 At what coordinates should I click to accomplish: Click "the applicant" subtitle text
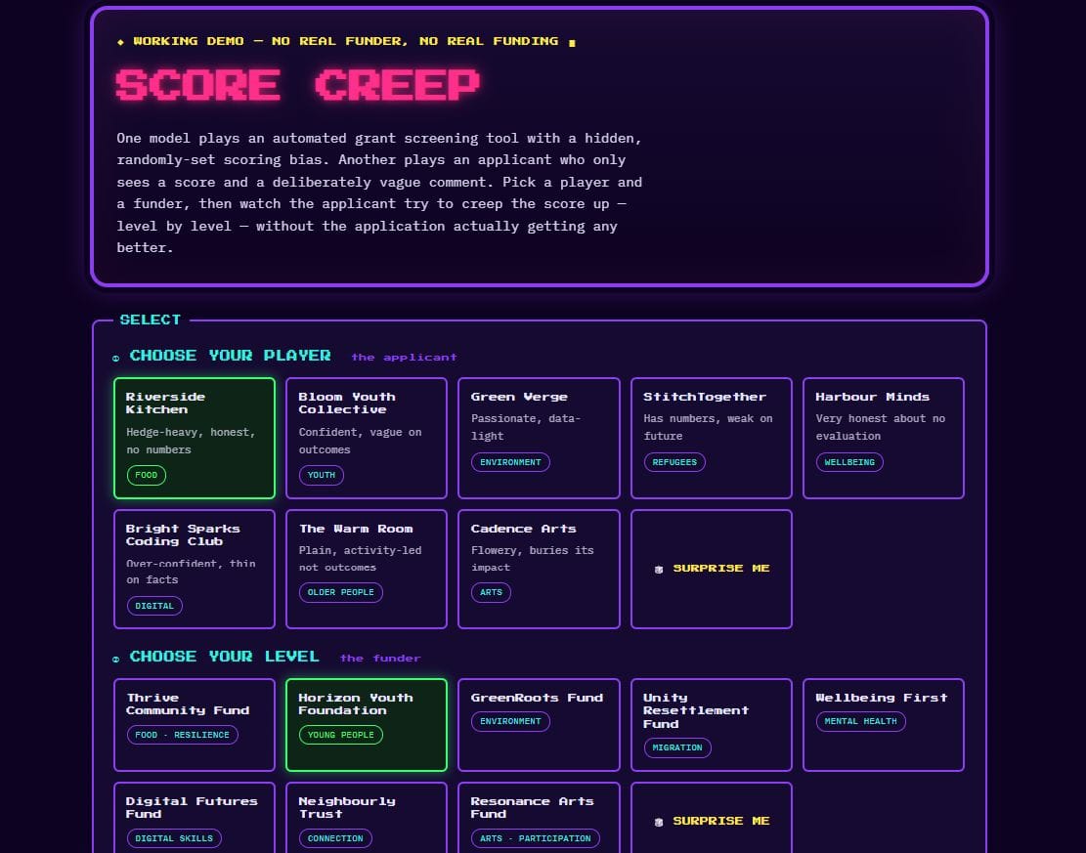tap(404, 358)
